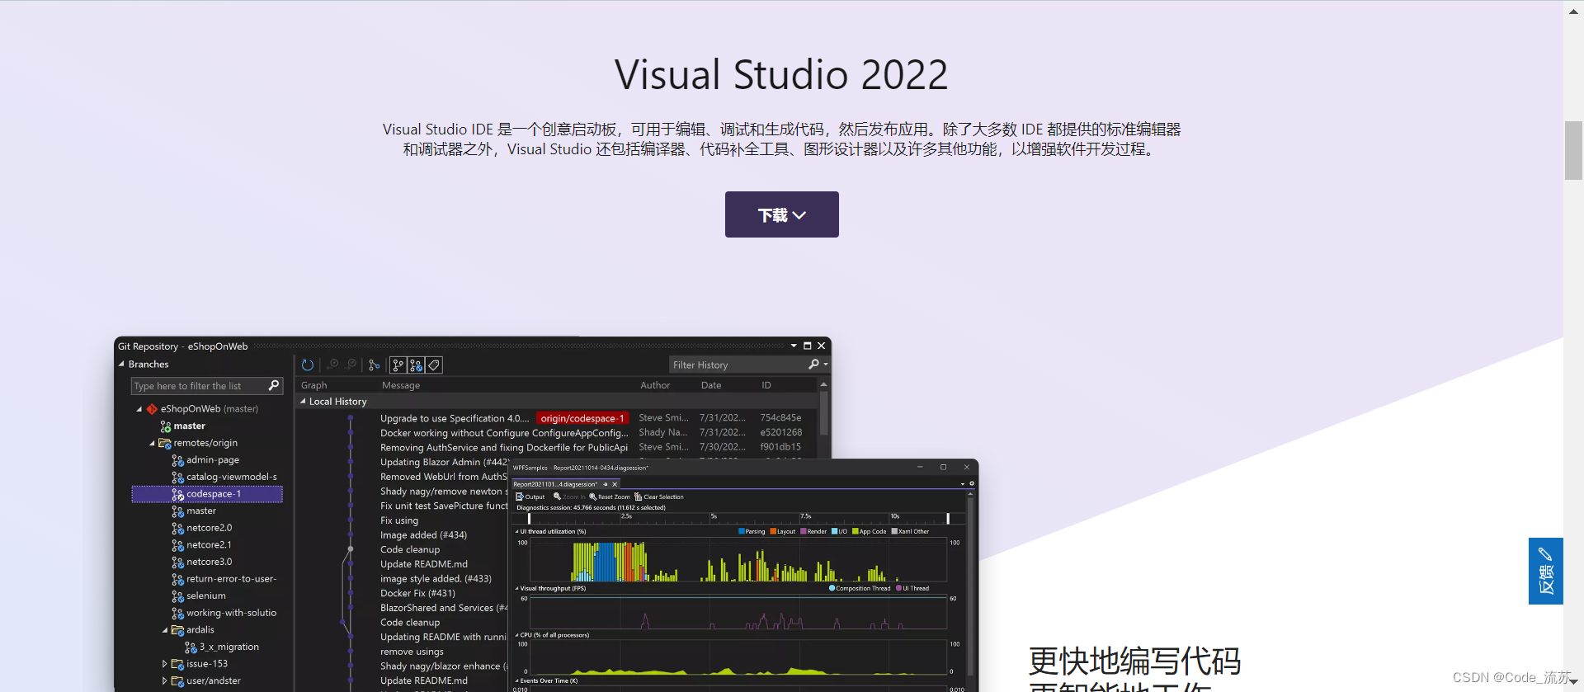
Task: Click the branch filter search icon
Action: [x=274, y=385]
